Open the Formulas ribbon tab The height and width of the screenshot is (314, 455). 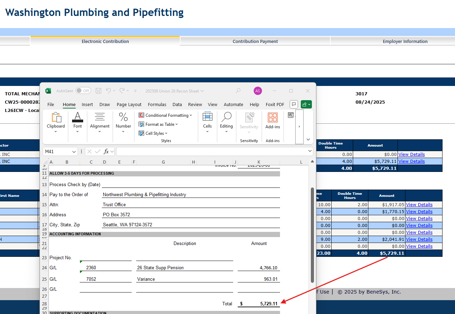[x=157, y=104]
